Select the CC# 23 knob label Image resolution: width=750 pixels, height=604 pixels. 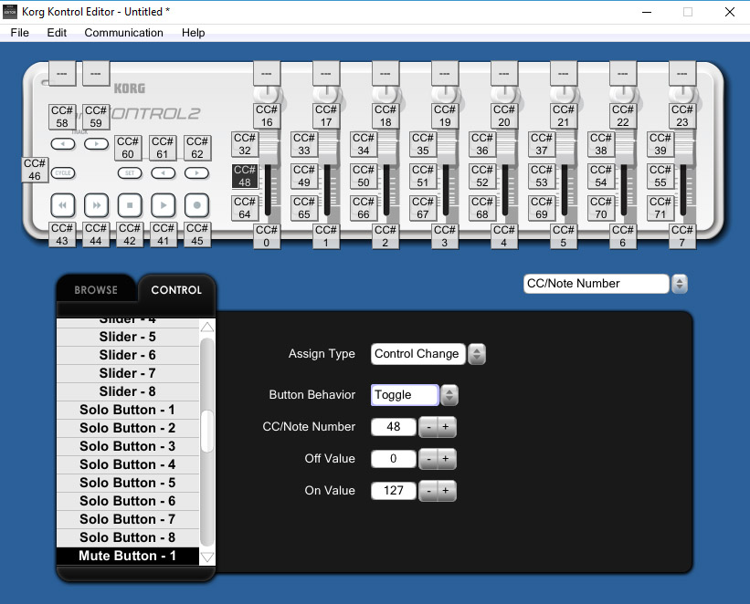click(682, 116)
